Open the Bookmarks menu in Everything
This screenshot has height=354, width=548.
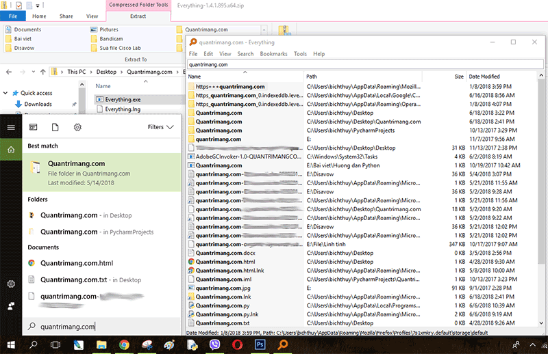click(273, 54)
